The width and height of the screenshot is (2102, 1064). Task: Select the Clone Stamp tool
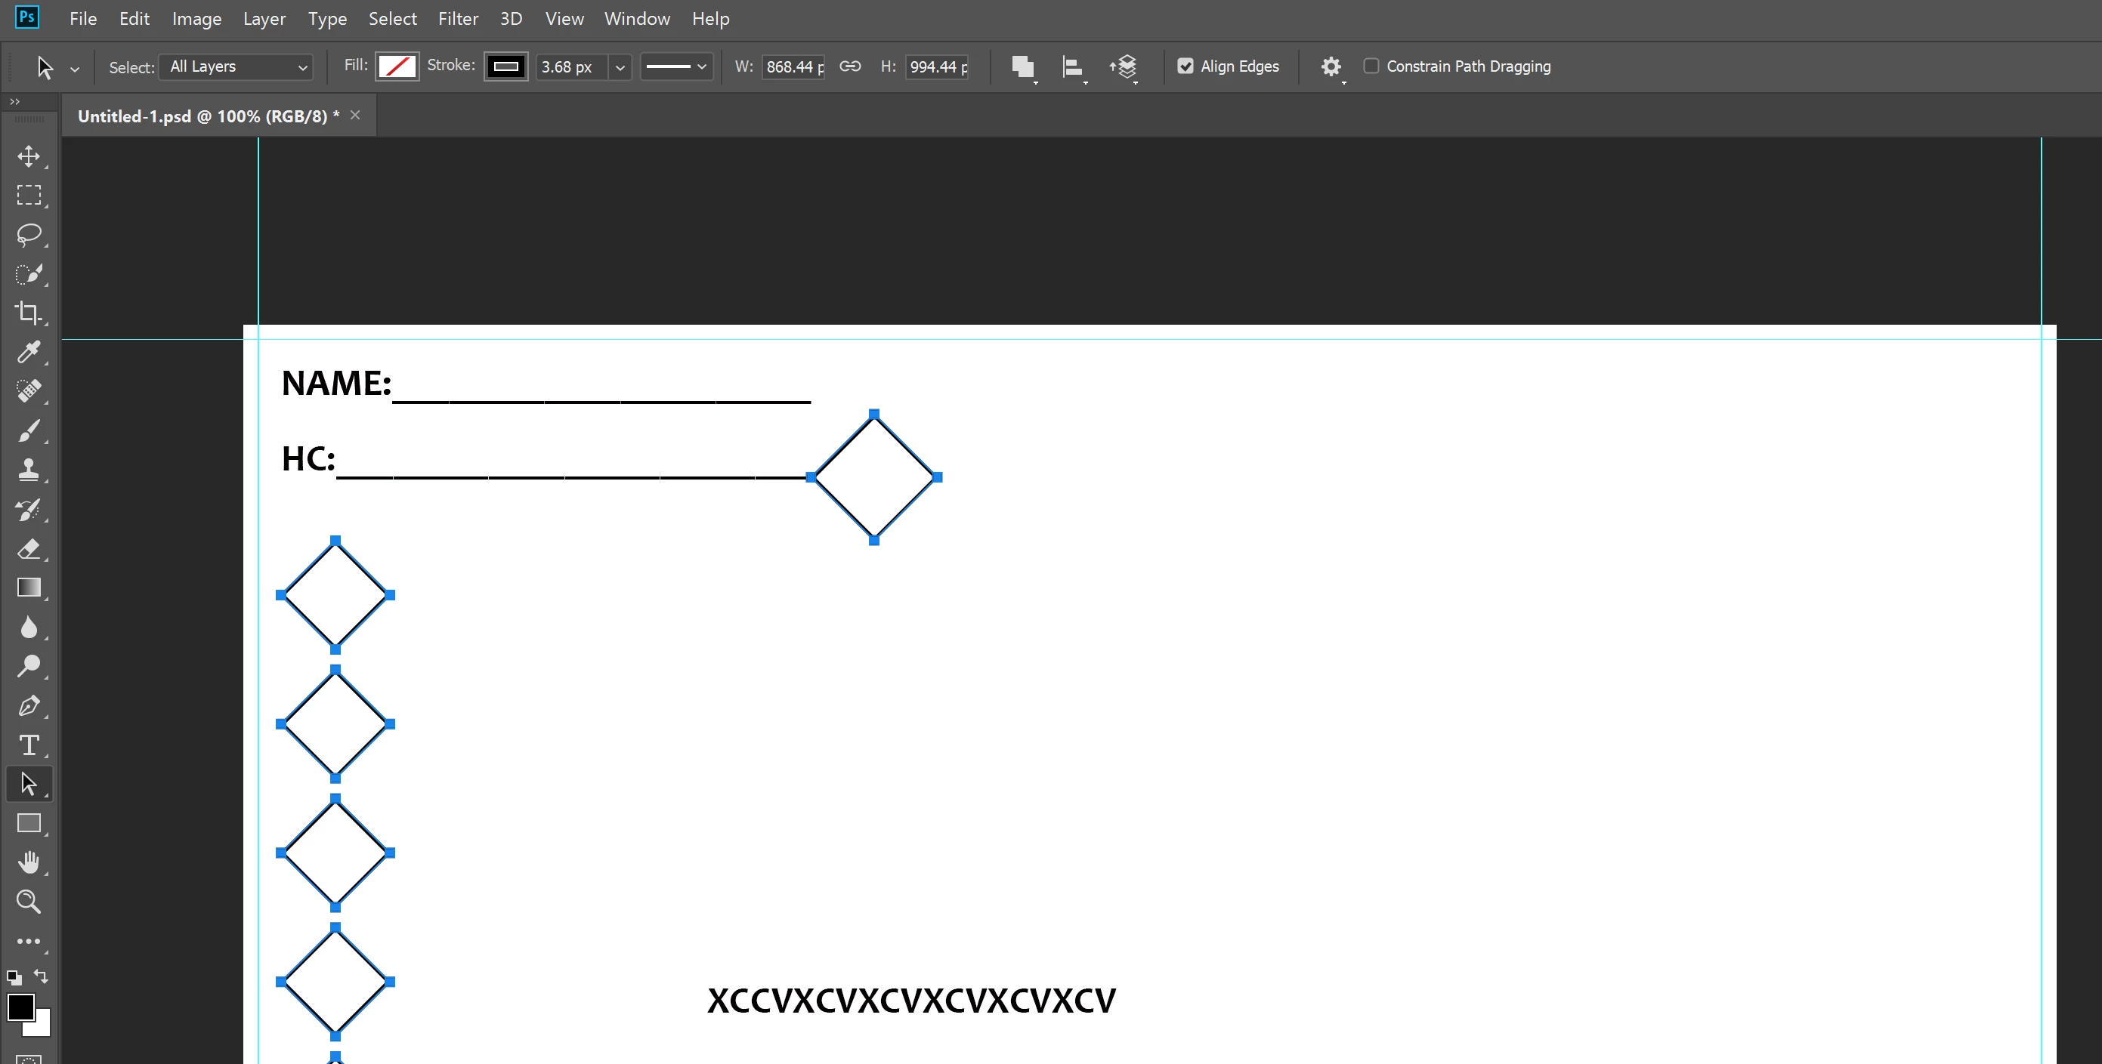pyautogui.click(x=29, y=470)
